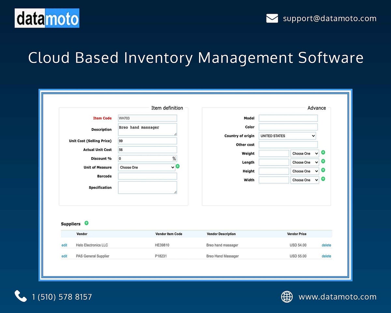This screenshot has width=391, height=313.
Task: Click the plus icon beside the Height dropdown
Action: (323, 170)
